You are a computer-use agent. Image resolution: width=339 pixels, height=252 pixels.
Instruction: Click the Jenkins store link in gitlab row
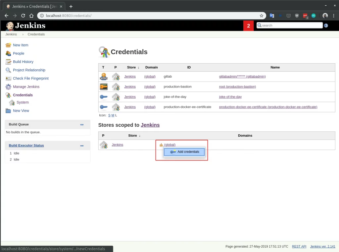click(130, 76)
